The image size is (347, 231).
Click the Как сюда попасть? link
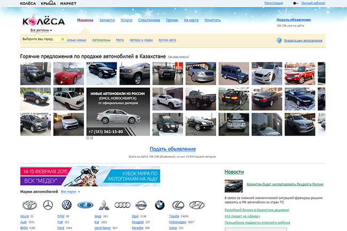[178, 57]
